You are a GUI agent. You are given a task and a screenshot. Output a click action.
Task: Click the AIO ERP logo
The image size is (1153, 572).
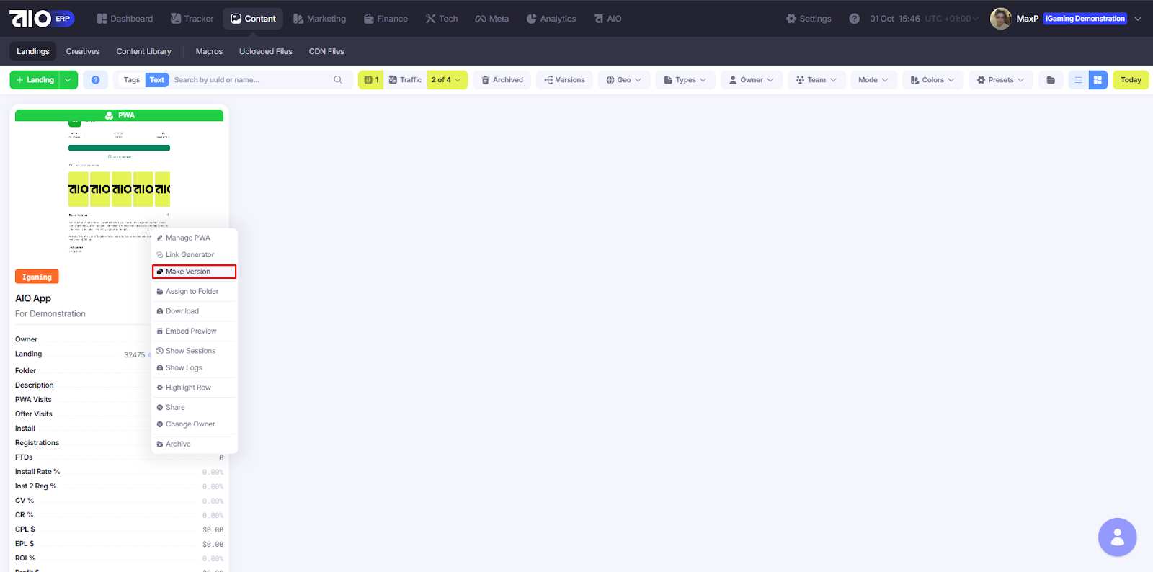click(x=41, y=19)
